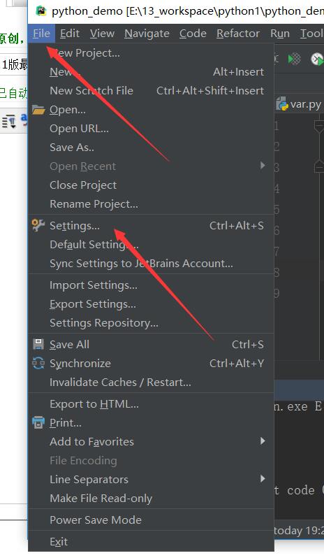Click the Settings wrench icon
Screen dimensions: 324x558
coord(38,225)
